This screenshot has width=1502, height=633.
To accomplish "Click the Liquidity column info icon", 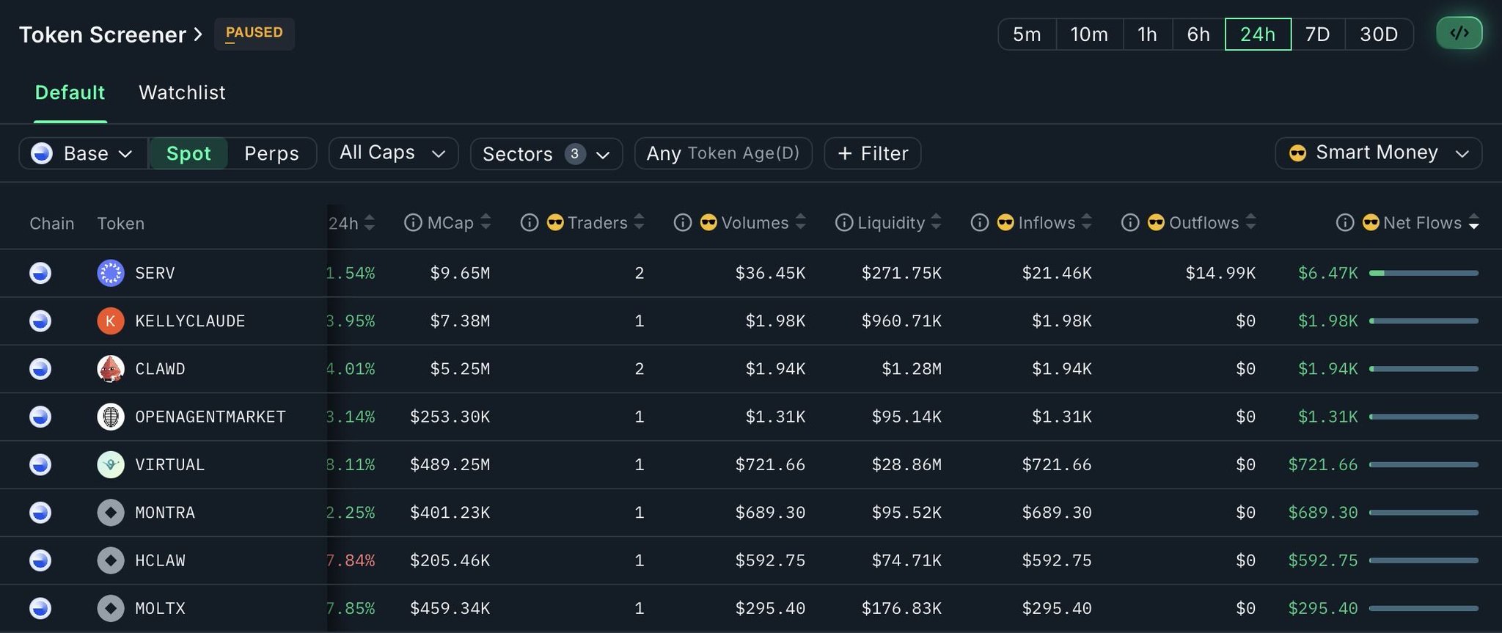I will click(x=843, y=222).
